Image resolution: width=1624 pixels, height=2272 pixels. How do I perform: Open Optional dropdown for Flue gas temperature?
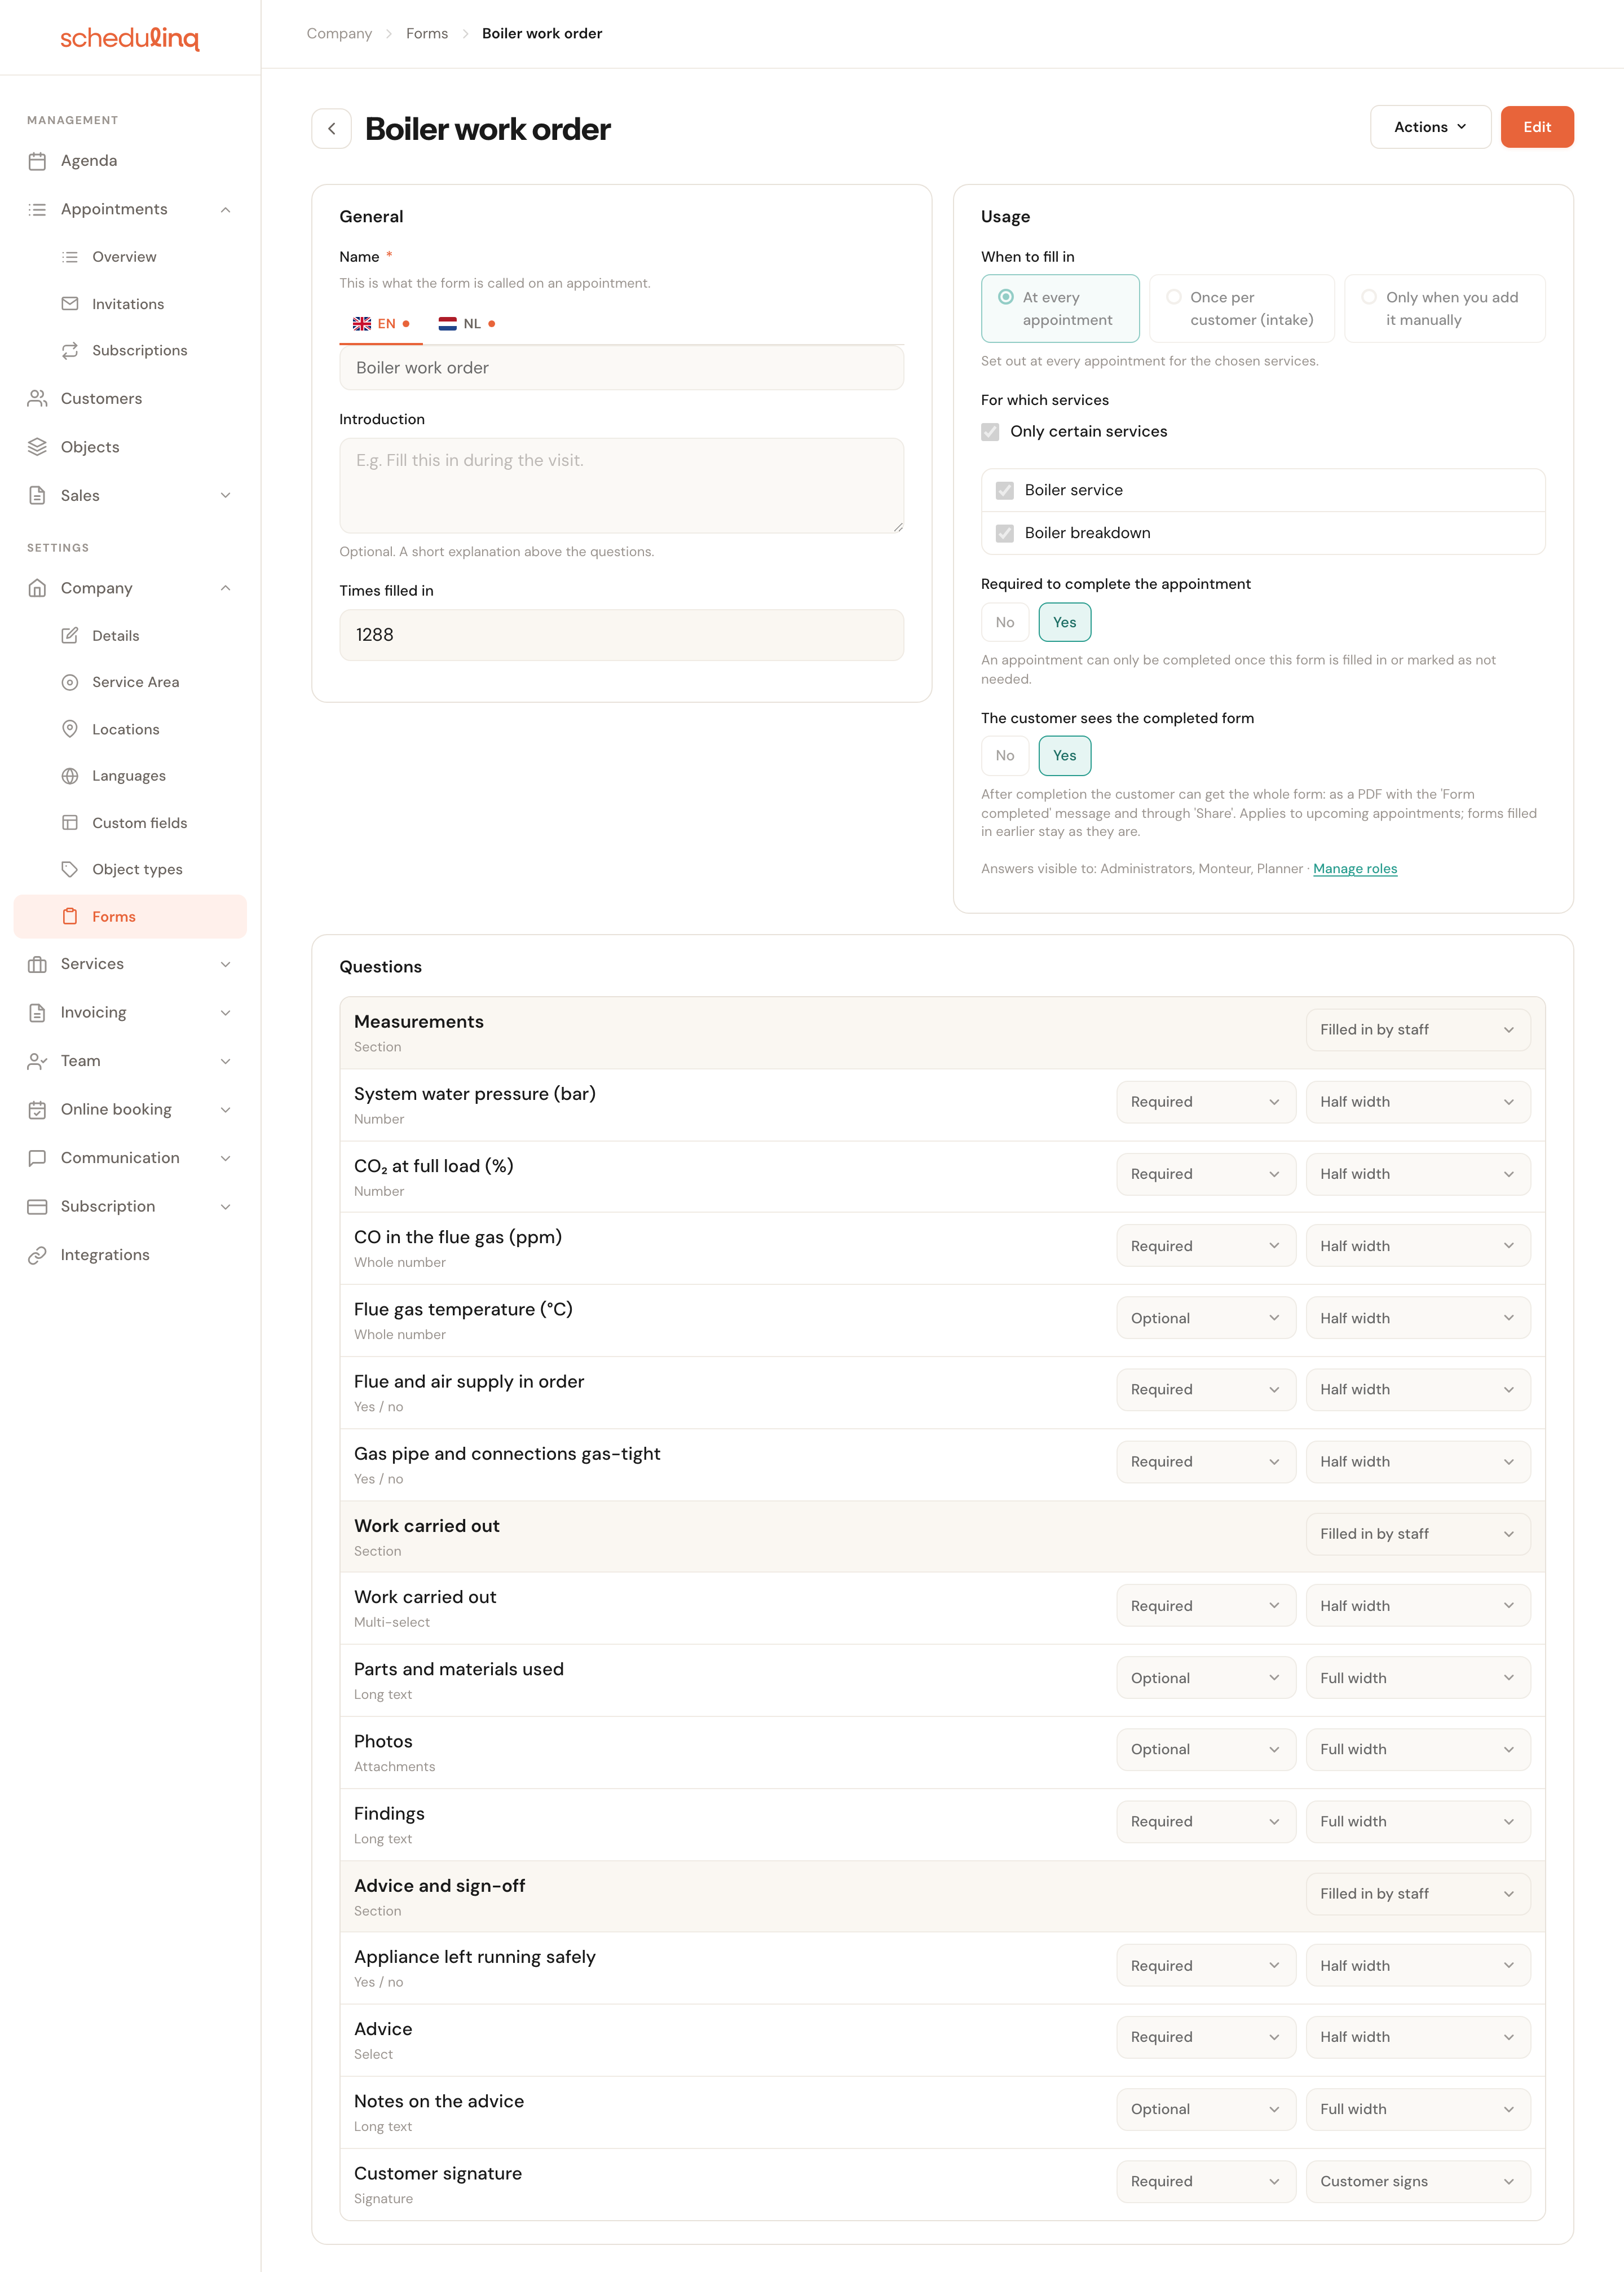point(1206,1319)
